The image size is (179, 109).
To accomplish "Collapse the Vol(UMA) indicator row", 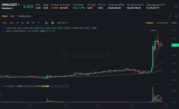I will pos(4,86).
